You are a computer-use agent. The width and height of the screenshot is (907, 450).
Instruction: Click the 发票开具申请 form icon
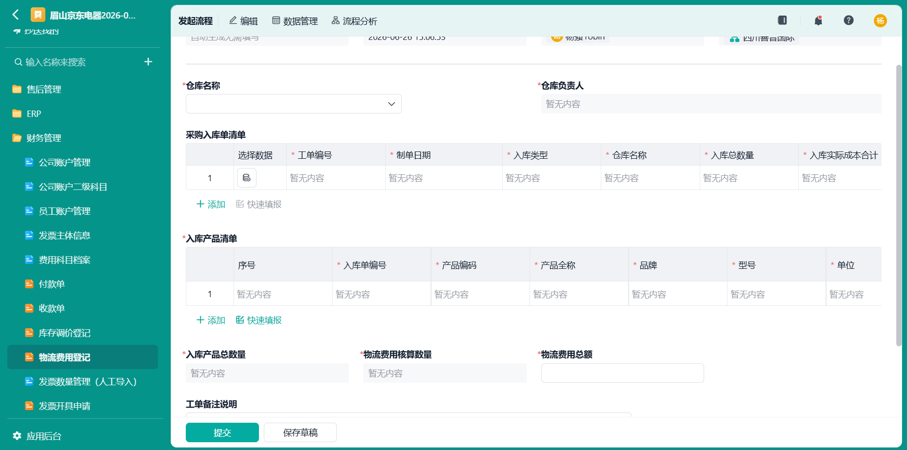pyautogui.click(x=29, y=406)
